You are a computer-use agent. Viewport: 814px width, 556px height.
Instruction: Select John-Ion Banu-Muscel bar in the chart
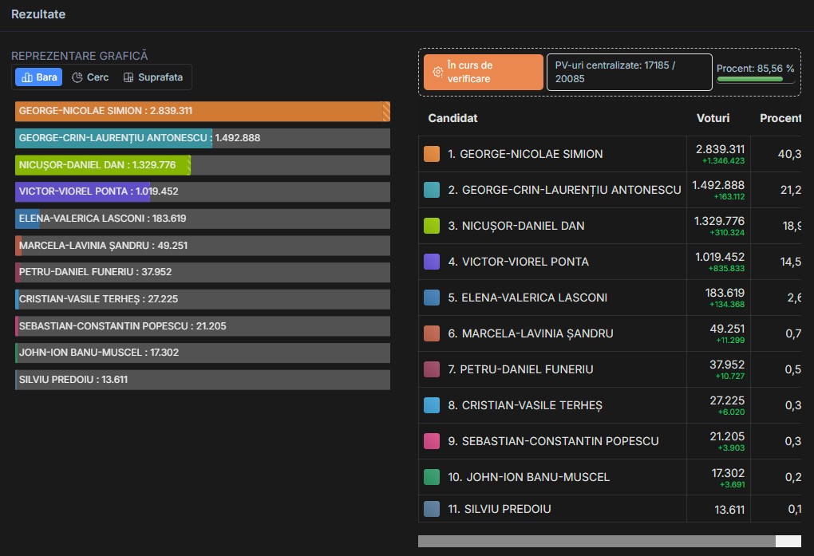point(203,353)
